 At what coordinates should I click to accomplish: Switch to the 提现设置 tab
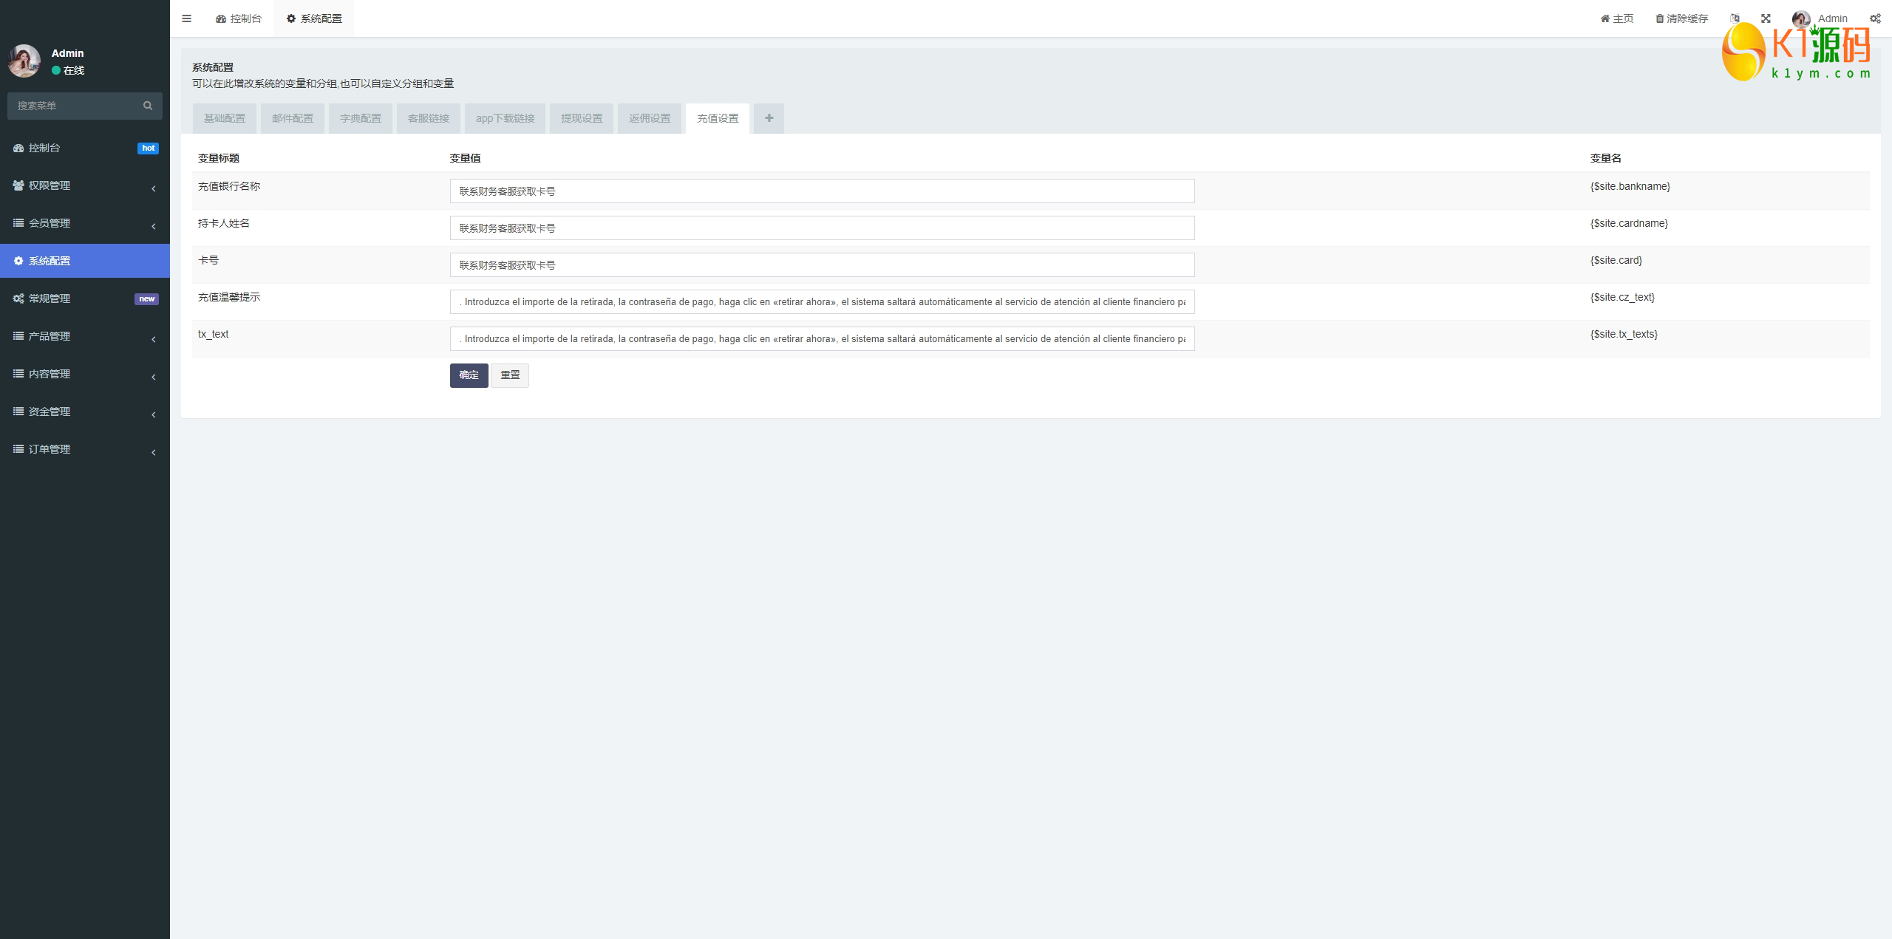[x=581, y=118]
